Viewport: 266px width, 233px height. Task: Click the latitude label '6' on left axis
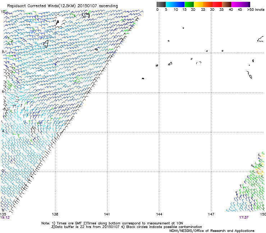click(x=3, y=91)
